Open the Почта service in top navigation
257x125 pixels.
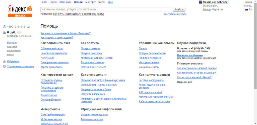(x=53, y=2)
